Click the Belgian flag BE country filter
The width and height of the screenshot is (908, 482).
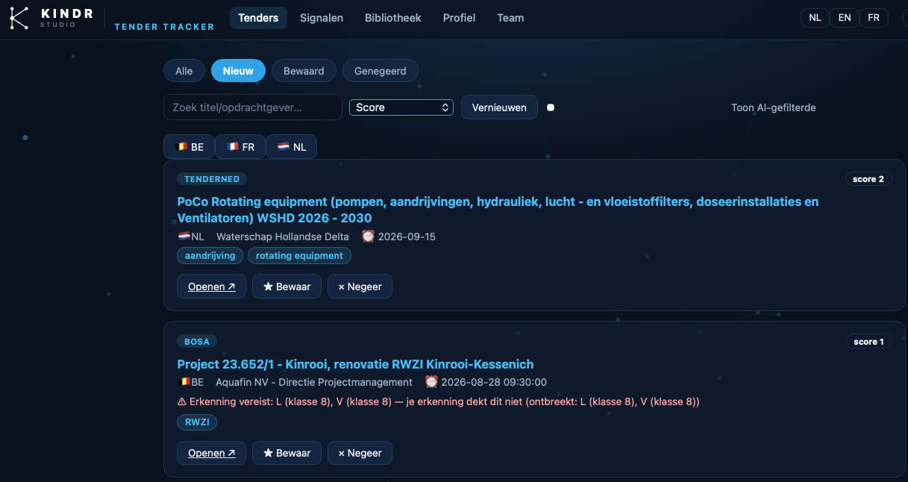(x=190, y=147)
